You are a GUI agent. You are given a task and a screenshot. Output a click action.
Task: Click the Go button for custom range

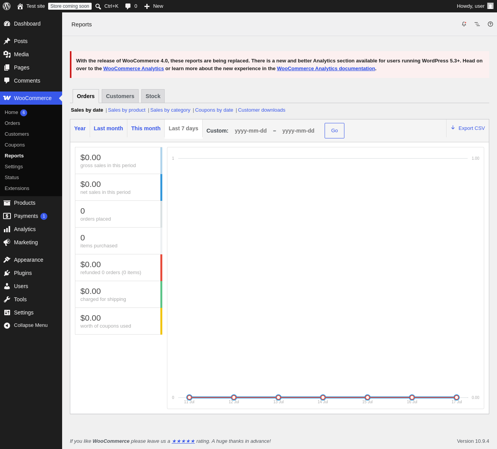[x=334, y=131]
